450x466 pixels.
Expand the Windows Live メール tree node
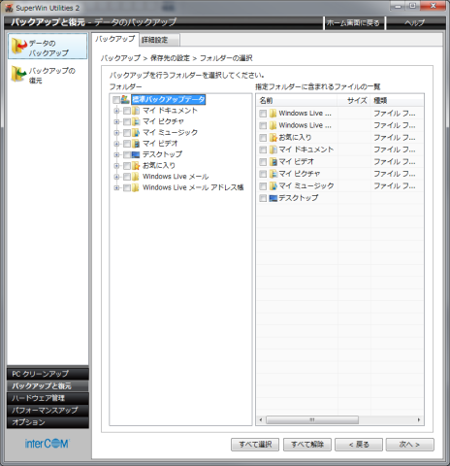pos(117,177)
